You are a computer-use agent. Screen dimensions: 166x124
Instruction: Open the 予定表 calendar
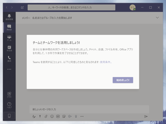tap(9, 48)
